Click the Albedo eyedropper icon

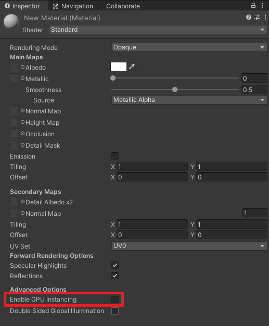132,67
